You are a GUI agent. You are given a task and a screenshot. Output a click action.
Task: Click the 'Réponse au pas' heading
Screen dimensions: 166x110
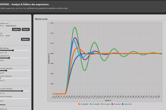(x=41, y=19)
